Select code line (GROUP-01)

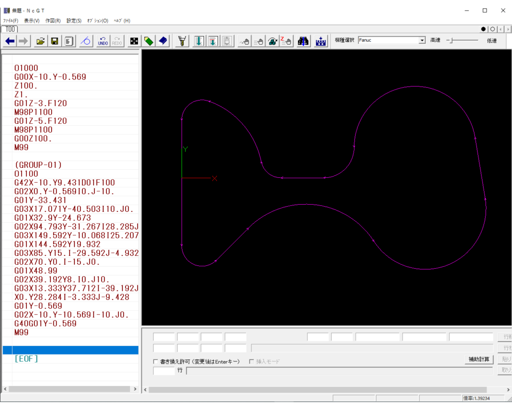click(38, 165)
